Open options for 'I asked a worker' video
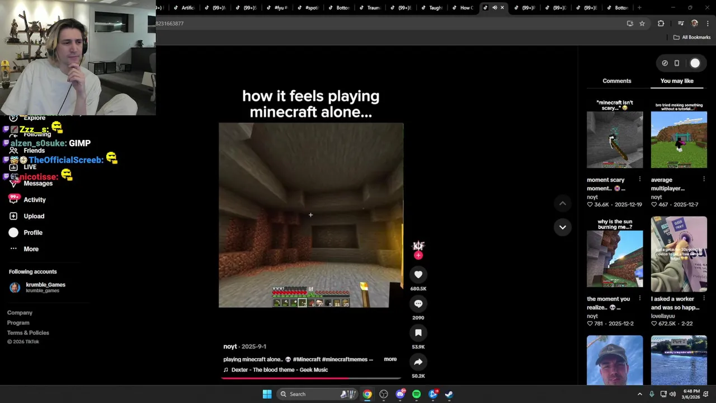The height and width of the screenshot is (403, 716). pyautogui.click(x=704, y=298)
